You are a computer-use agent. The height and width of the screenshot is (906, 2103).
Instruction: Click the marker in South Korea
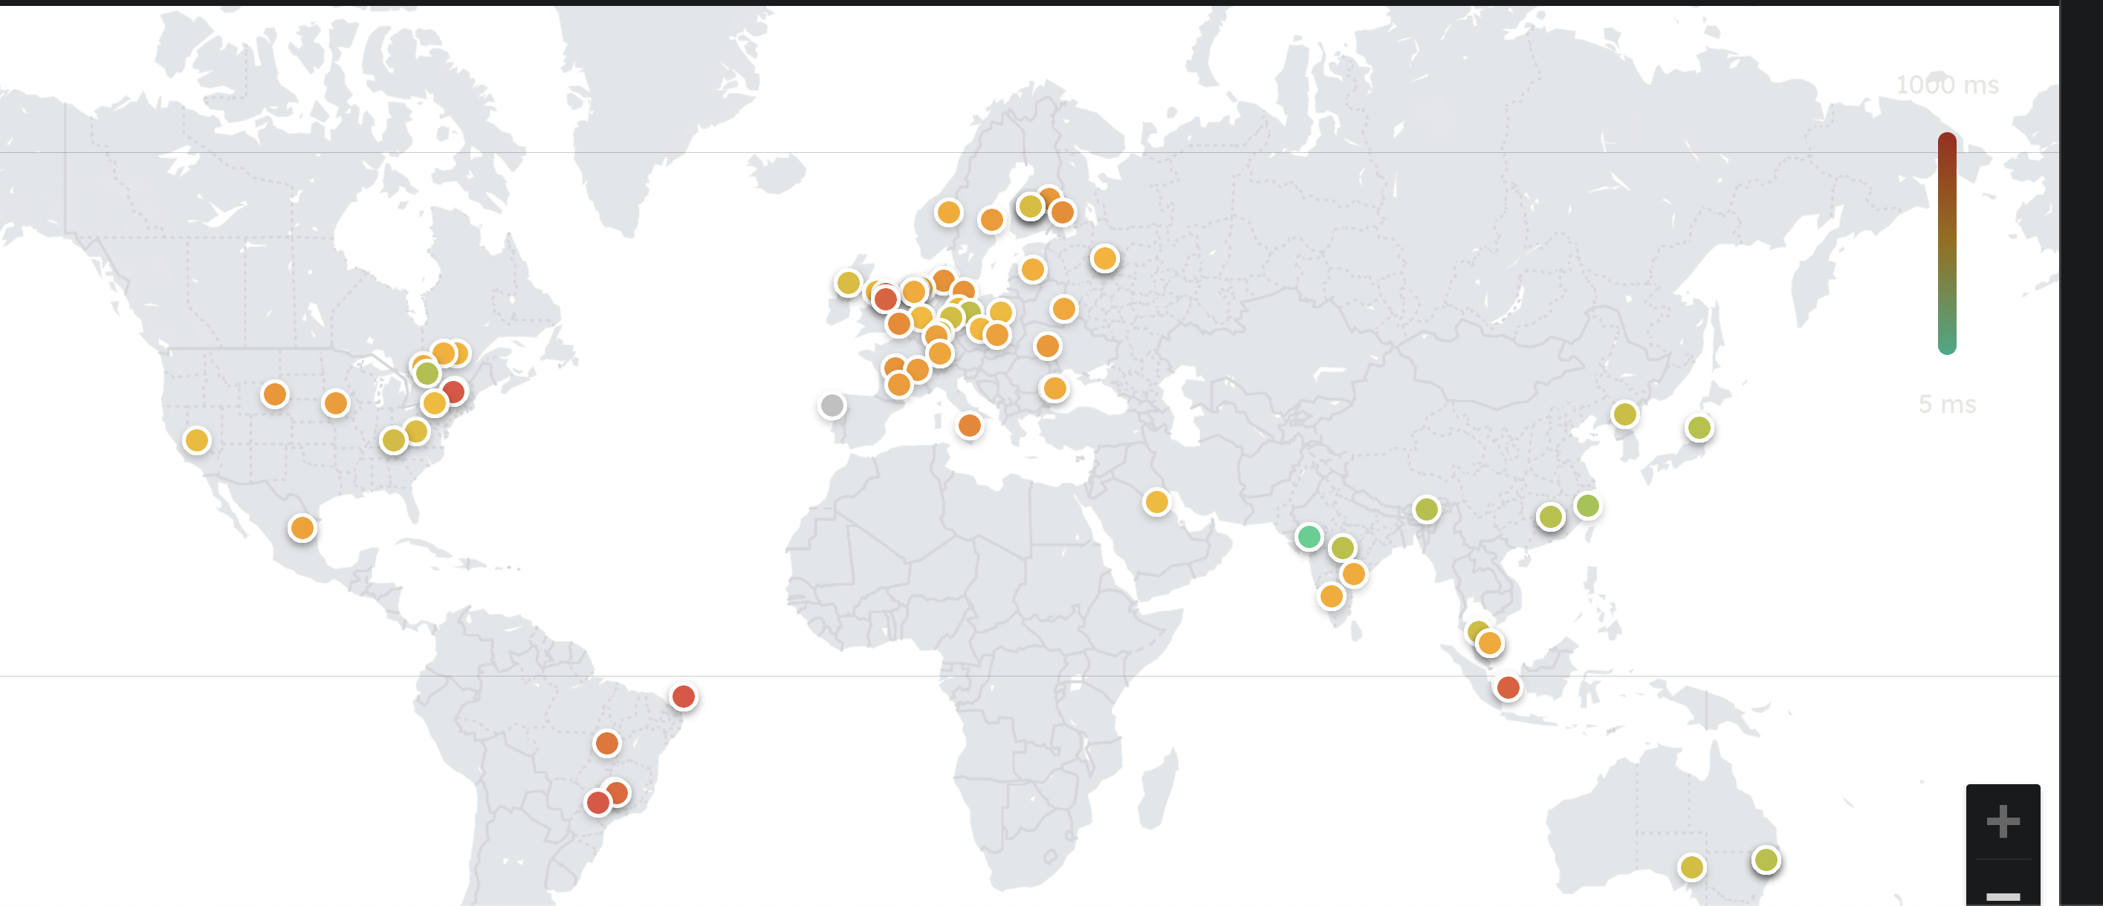pos(1624,414)
